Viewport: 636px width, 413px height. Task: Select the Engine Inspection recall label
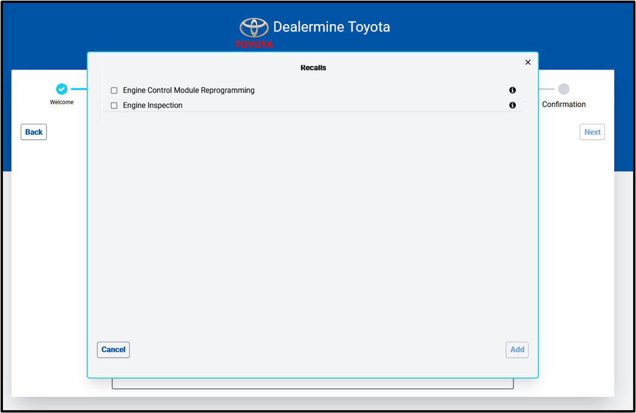[153, 105]
